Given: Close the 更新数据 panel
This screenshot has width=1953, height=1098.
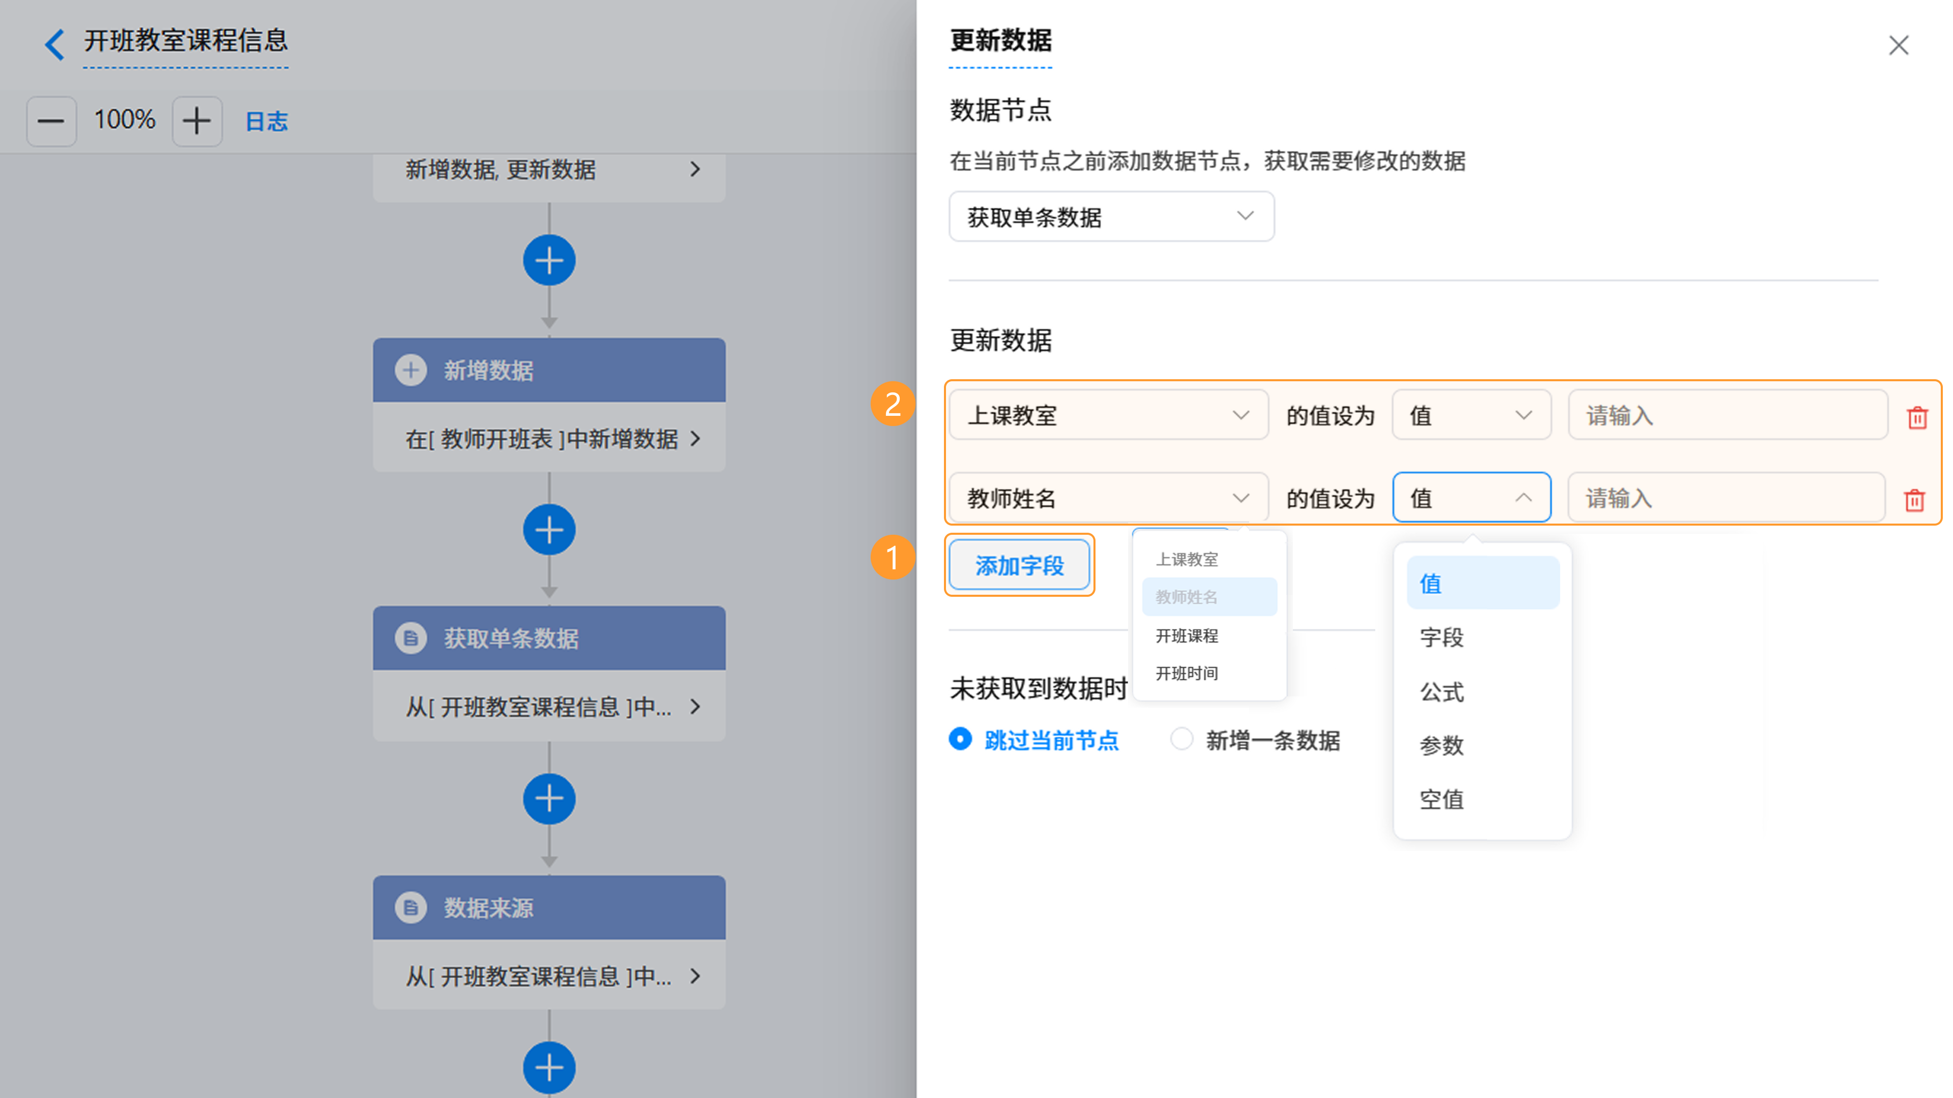Looking at the screenshot, I should click(1899, 45).
